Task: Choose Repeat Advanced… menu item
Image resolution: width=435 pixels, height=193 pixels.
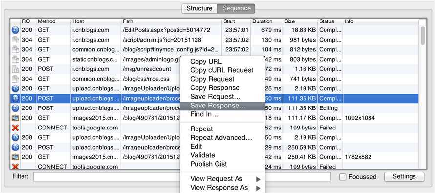Action: point(221,138)
